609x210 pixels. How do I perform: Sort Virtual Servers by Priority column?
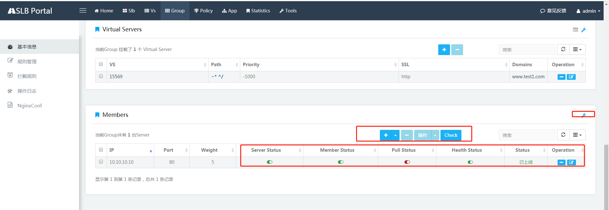point(319,65)
